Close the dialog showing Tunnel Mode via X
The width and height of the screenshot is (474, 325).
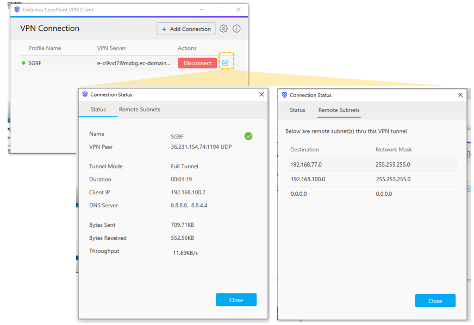tap(261, 94)
